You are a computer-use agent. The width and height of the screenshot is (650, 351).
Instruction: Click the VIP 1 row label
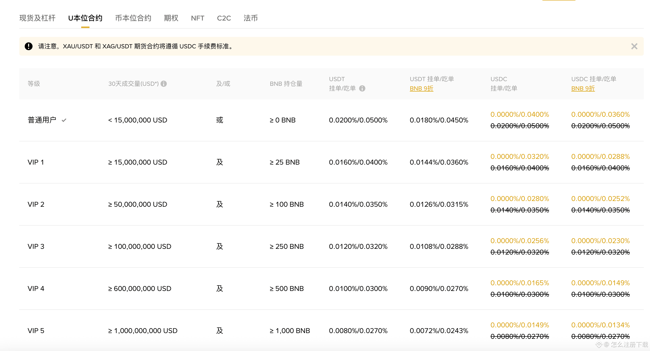point(36,162)
